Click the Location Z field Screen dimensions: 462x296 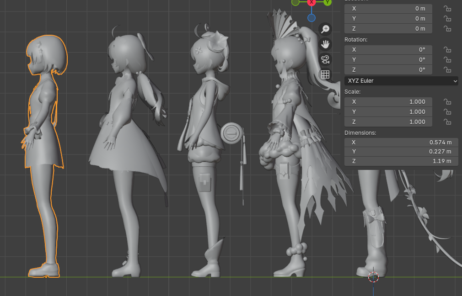click(388, 28)
